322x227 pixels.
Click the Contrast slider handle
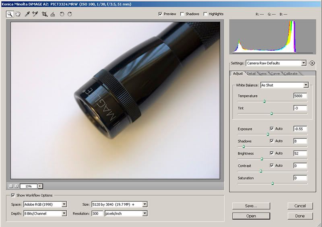click(x=261, y=171)
